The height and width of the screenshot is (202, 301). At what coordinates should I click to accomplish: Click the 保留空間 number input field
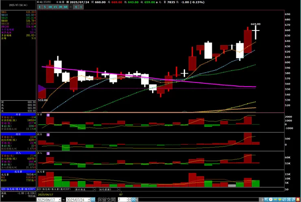click(122, 200)
